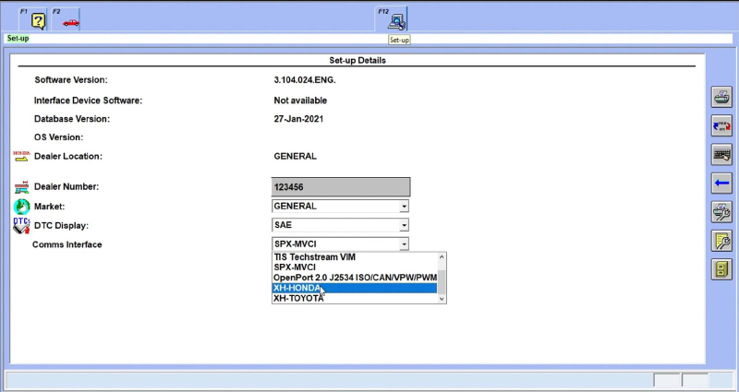The image size is (739, 392).
Task: Open the notepad with wrench icon
Action: [x=721, y=241]
